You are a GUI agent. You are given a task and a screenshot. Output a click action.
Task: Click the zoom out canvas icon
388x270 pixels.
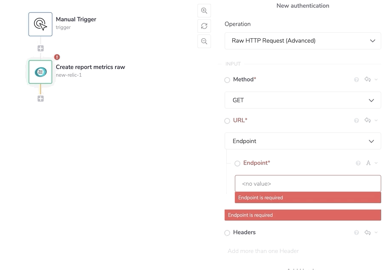coord(204,41)
